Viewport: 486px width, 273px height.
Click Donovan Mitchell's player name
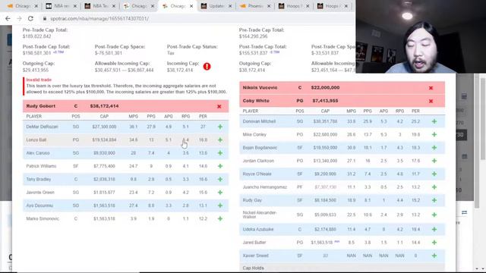pos(259,121)
